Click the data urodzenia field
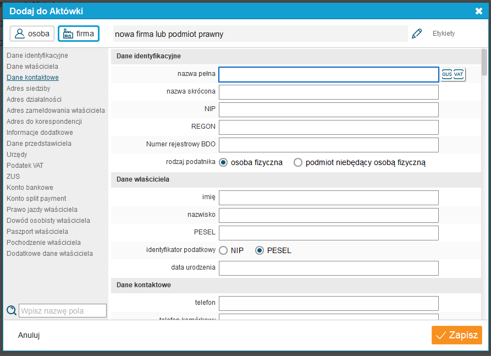Image resolution: width=491 pixels, height=356 pixels. (328, 269)
